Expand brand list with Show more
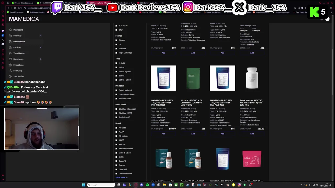Viewport: 335px width, 188px height. click(x=121, y=178)
